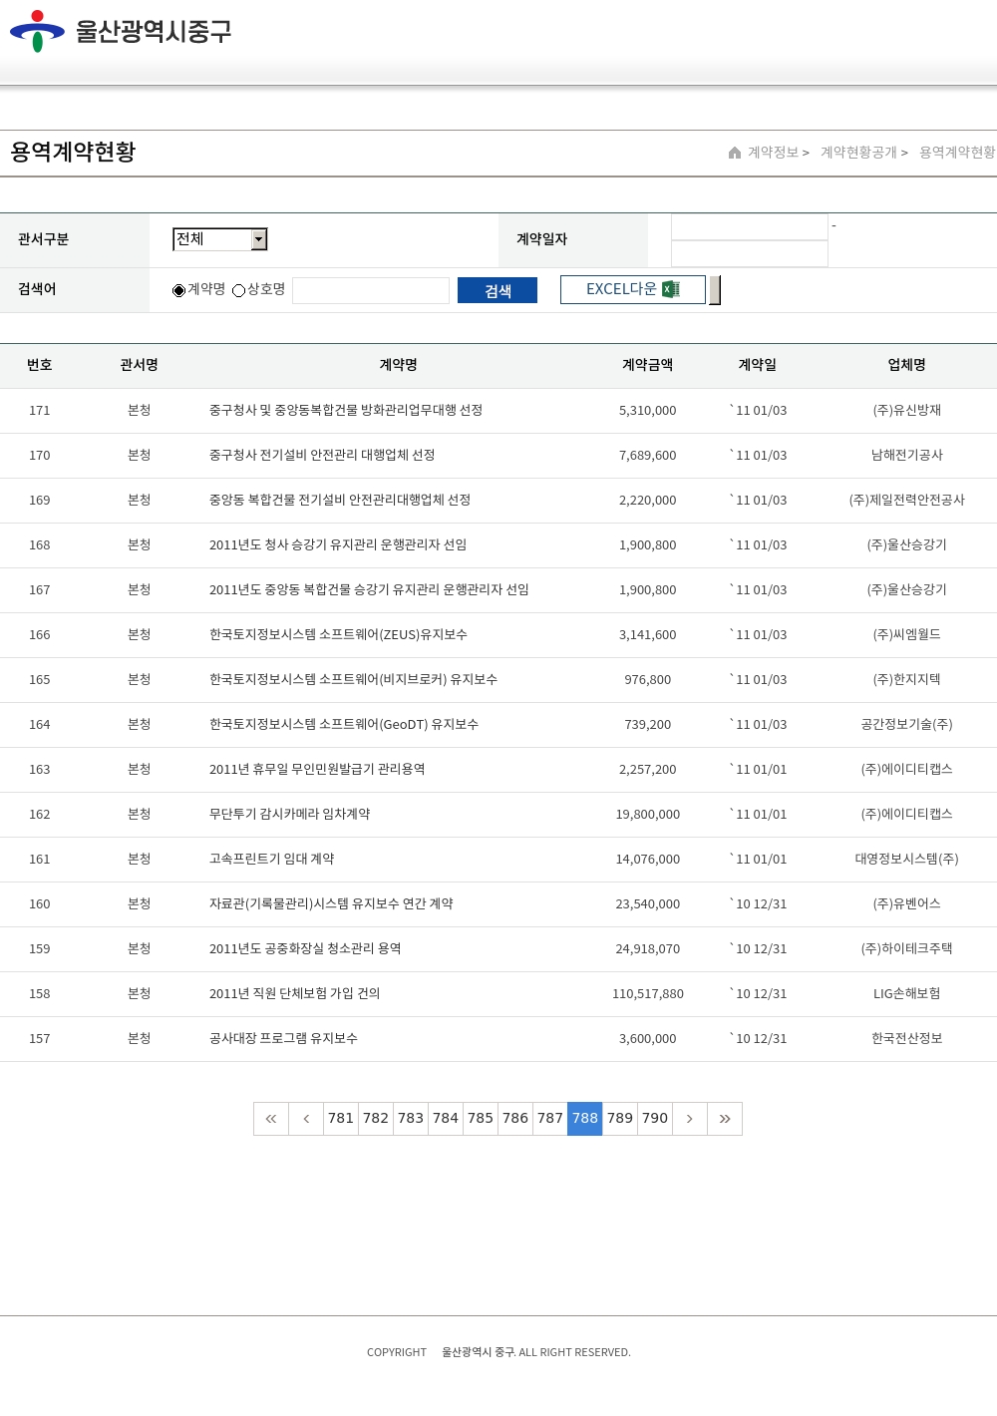Viewport: 997px width, 1416px height.
Task: Open page 789 in pagination
Action: 620,1119
